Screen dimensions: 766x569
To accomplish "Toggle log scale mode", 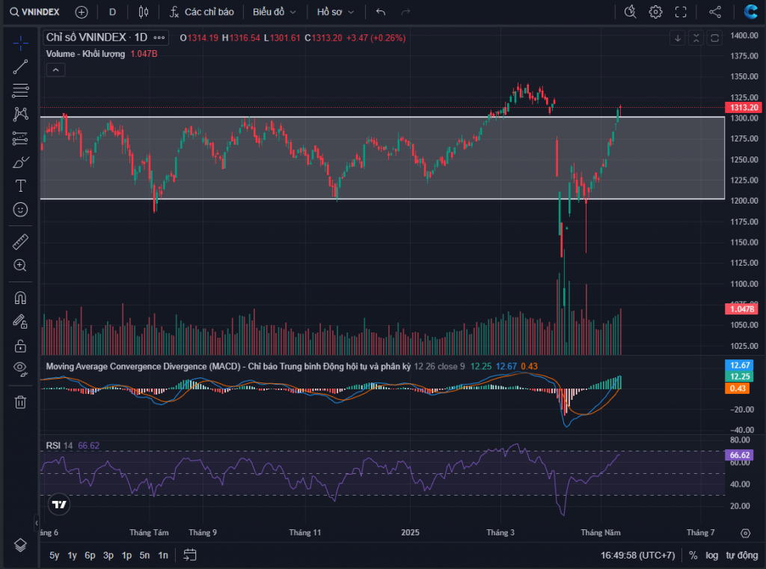I will point(712,556).
